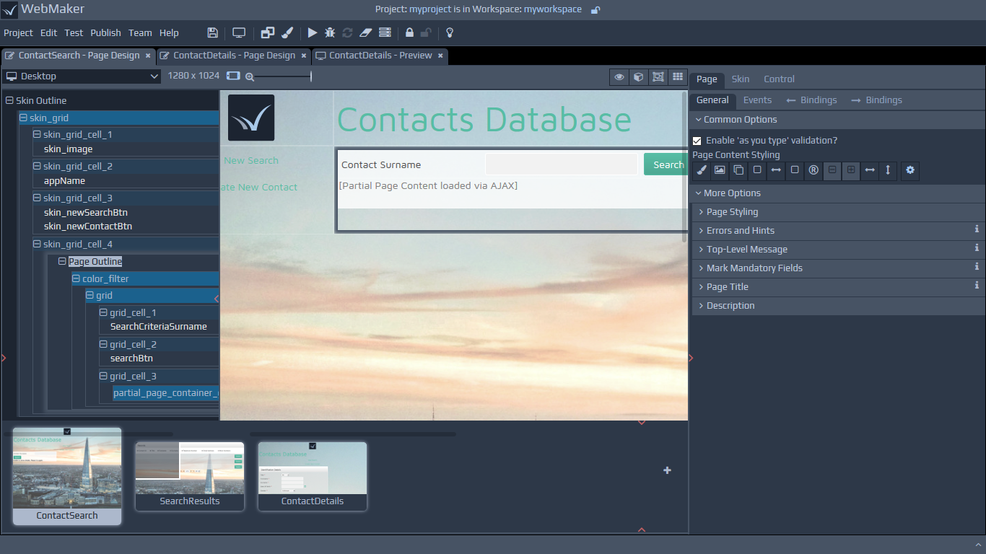The width and height of the screenshot is (986, 554).
Task: Click the eraser icon in the toolbar
Action: click(x=365, y=32)
